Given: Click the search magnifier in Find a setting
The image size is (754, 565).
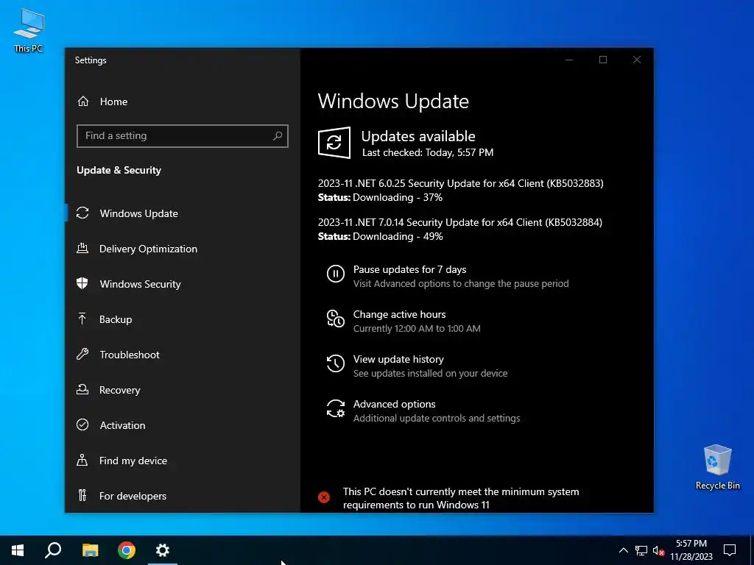Looking at the screenshot, I should (278, 136).
